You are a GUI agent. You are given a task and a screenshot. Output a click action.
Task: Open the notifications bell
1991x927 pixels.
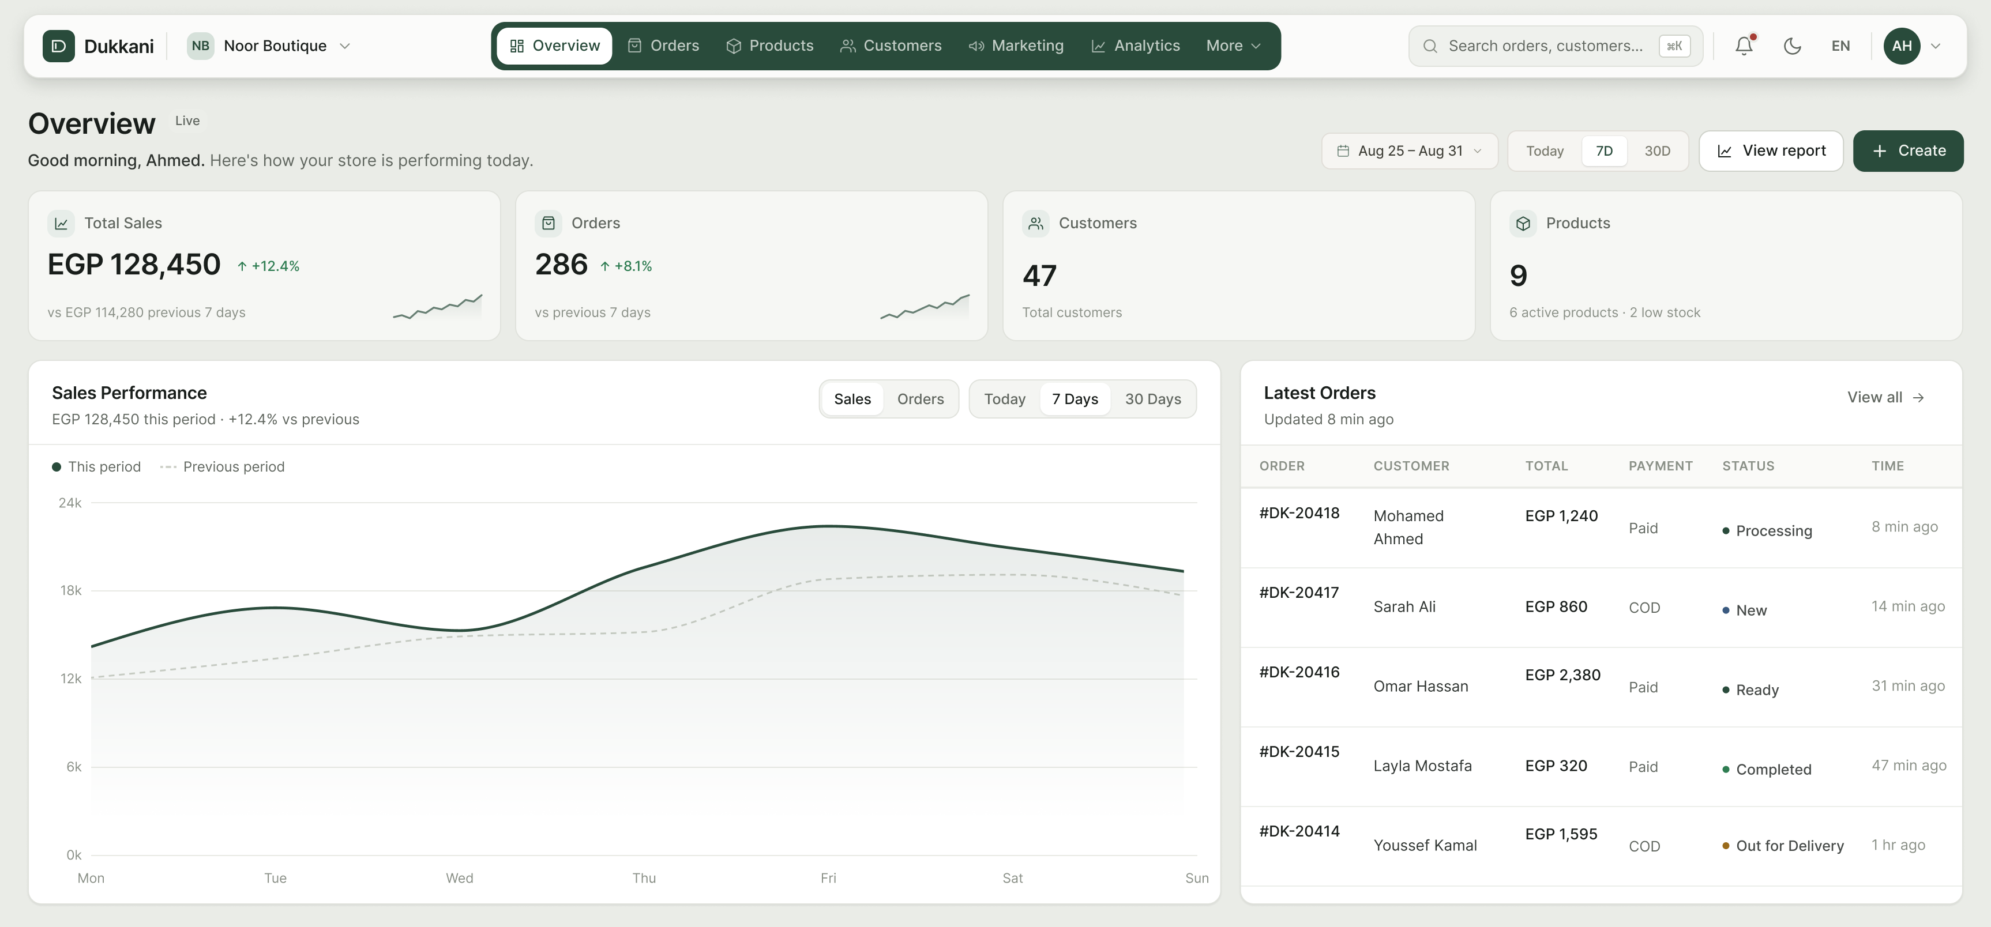tap(1744, 46)
